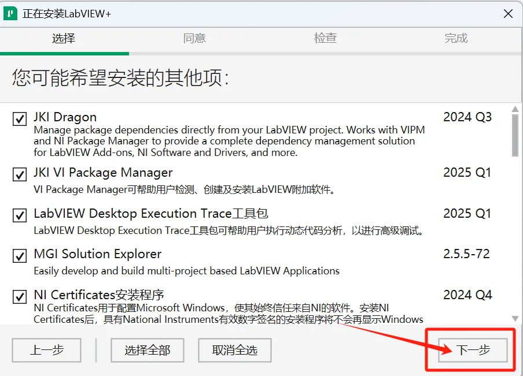Click version 2.5.5-72 of MGI Solution Explorer
The height and width of the screenshot is (376, 523).
click(x=466, y=254)
